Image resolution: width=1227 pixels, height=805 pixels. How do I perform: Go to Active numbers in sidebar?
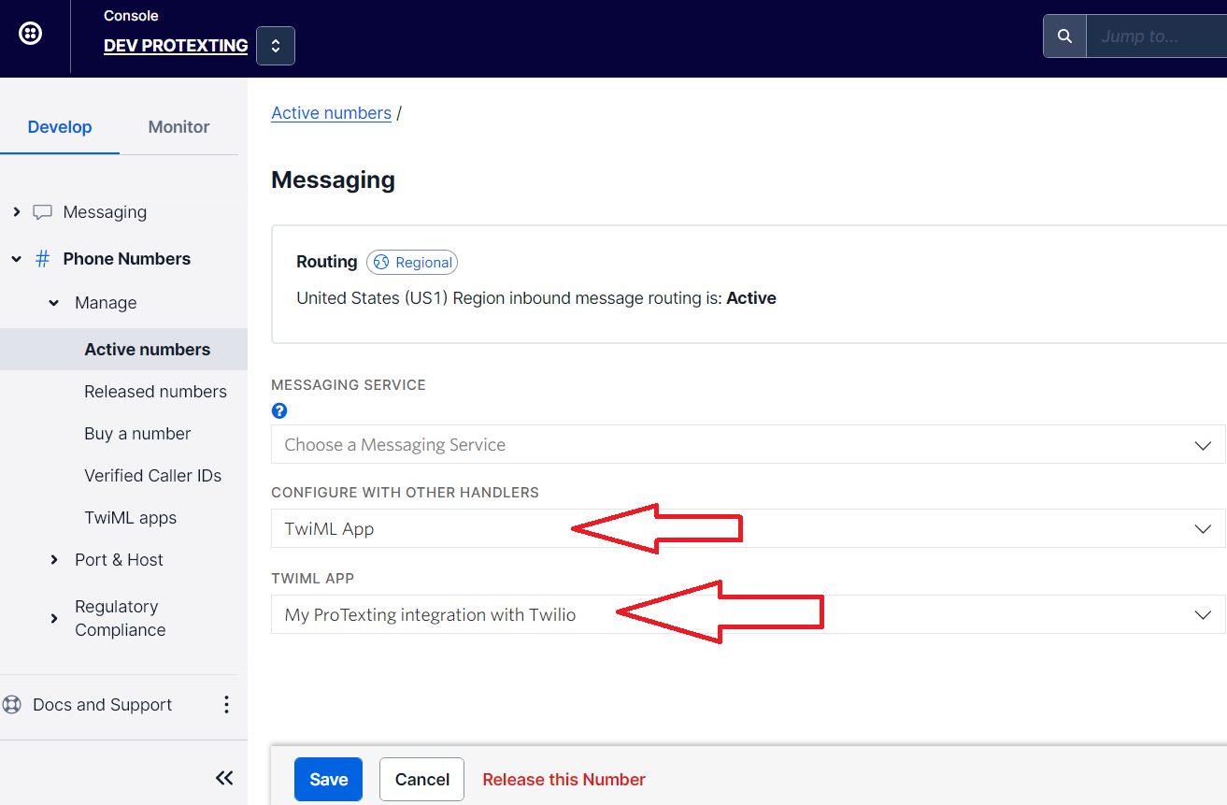coord(123,349)
